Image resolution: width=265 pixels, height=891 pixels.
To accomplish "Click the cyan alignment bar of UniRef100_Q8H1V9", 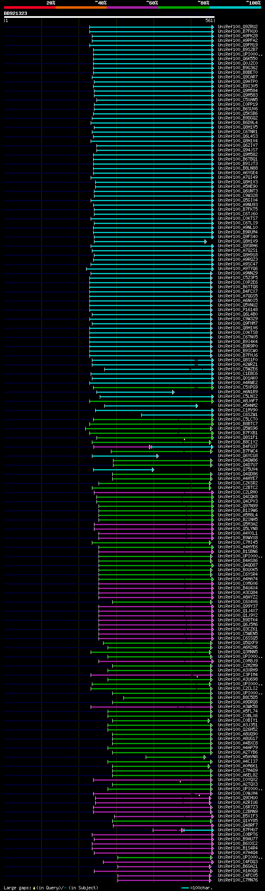I will tap(150, 241).
